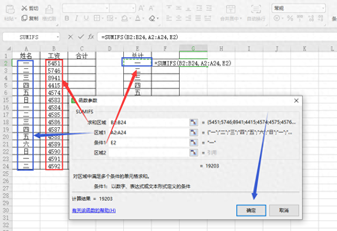The width and height of the screenshot is (337, 231).
Task: Apply percent style format
Action: tap(290, 18)
